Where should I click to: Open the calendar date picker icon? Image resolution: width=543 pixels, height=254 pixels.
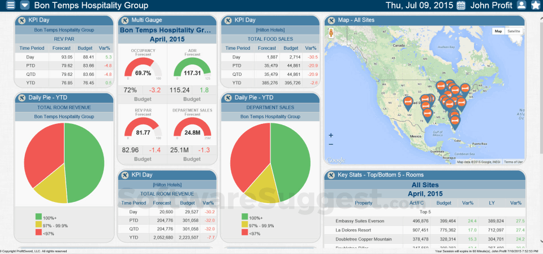[x=461, y=5]
